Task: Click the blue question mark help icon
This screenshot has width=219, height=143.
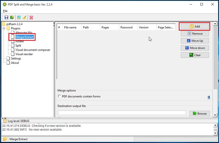Action: coord(209,98)
